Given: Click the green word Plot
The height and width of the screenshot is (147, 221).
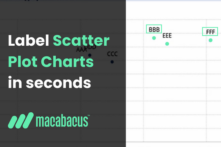Looking at the screenshot, I should point(23,62).
